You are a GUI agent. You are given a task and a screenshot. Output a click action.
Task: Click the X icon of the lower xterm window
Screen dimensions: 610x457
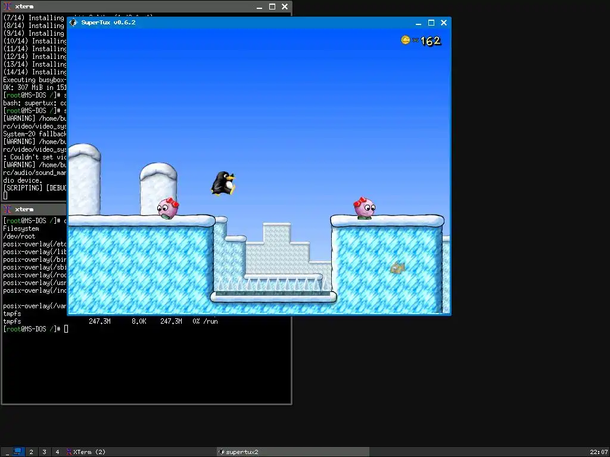click(x=7, y=209)
